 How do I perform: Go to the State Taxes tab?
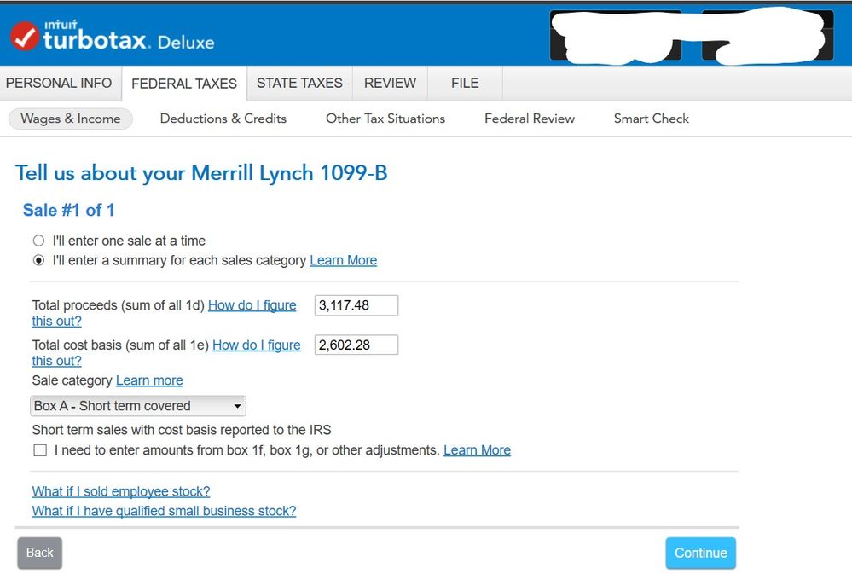299,84
